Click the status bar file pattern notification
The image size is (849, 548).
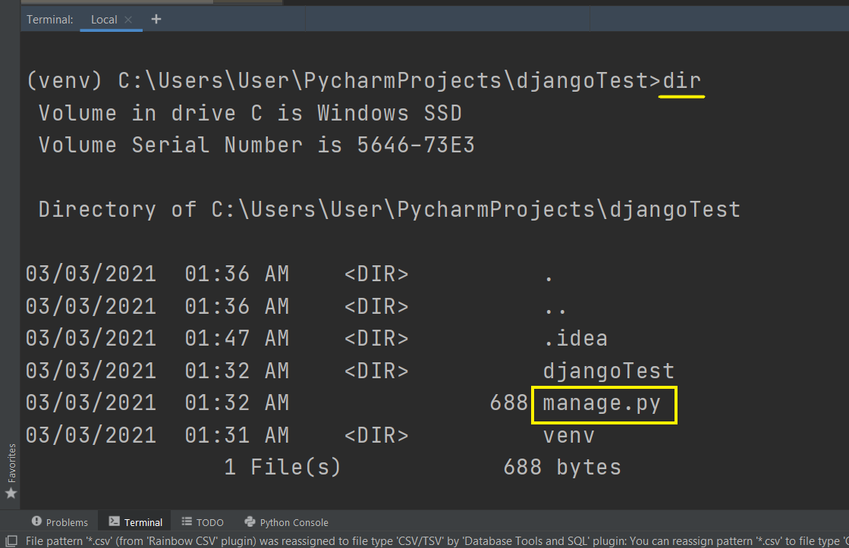[x=437, y=540]
